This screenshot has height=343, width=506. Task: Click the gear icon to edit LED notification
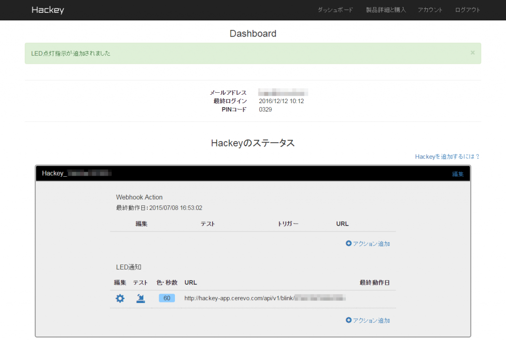coord(120,298)
